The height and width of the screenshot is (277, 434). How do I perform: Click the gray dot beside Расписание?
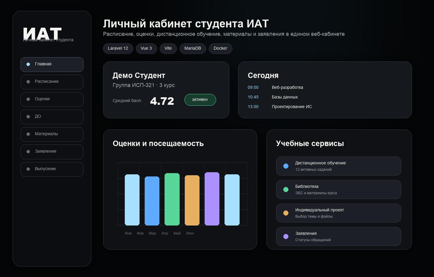[28, 82]
